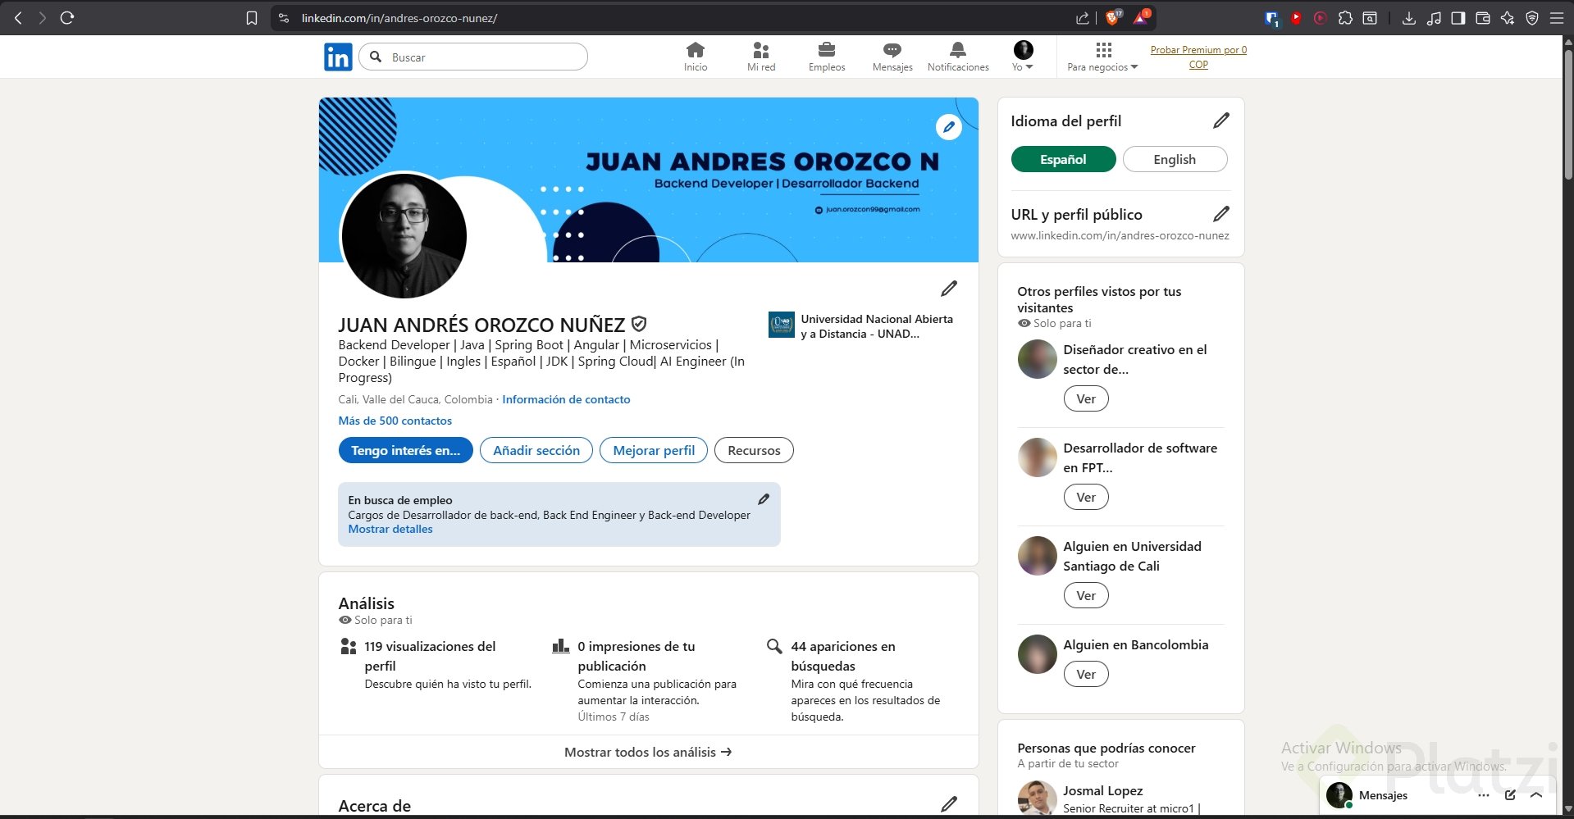Open Mi red network page
This screenshot has height=819, width=1574.
[761, 57]
